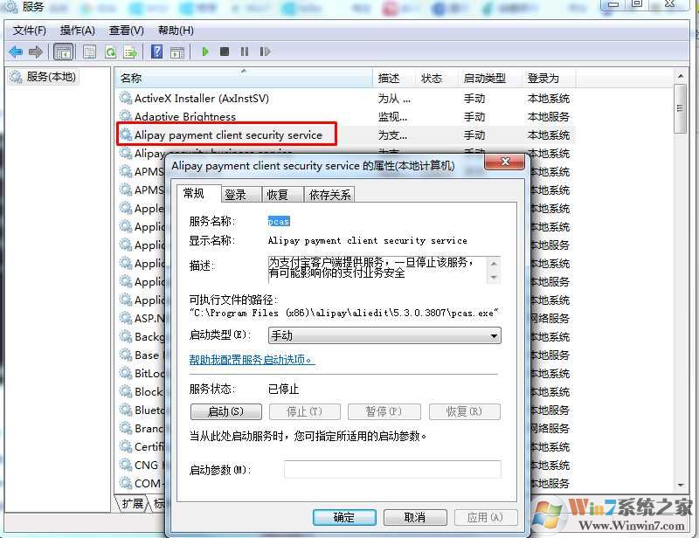Click the back arrow toolbar icon
Screen dimensions: 699x538
pyautogui.click(x=16, y=52)
